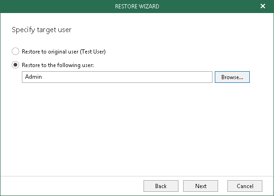Click the separator line above the navigation buttons
This screenshot has width=274, height=196.
click(137, 176)
